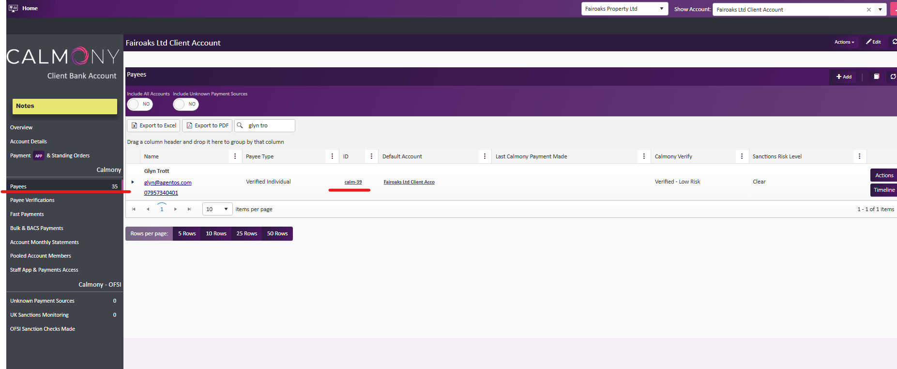897x369 pixels.
Task: Click the payee search field
Action: [x=269, y=125]
